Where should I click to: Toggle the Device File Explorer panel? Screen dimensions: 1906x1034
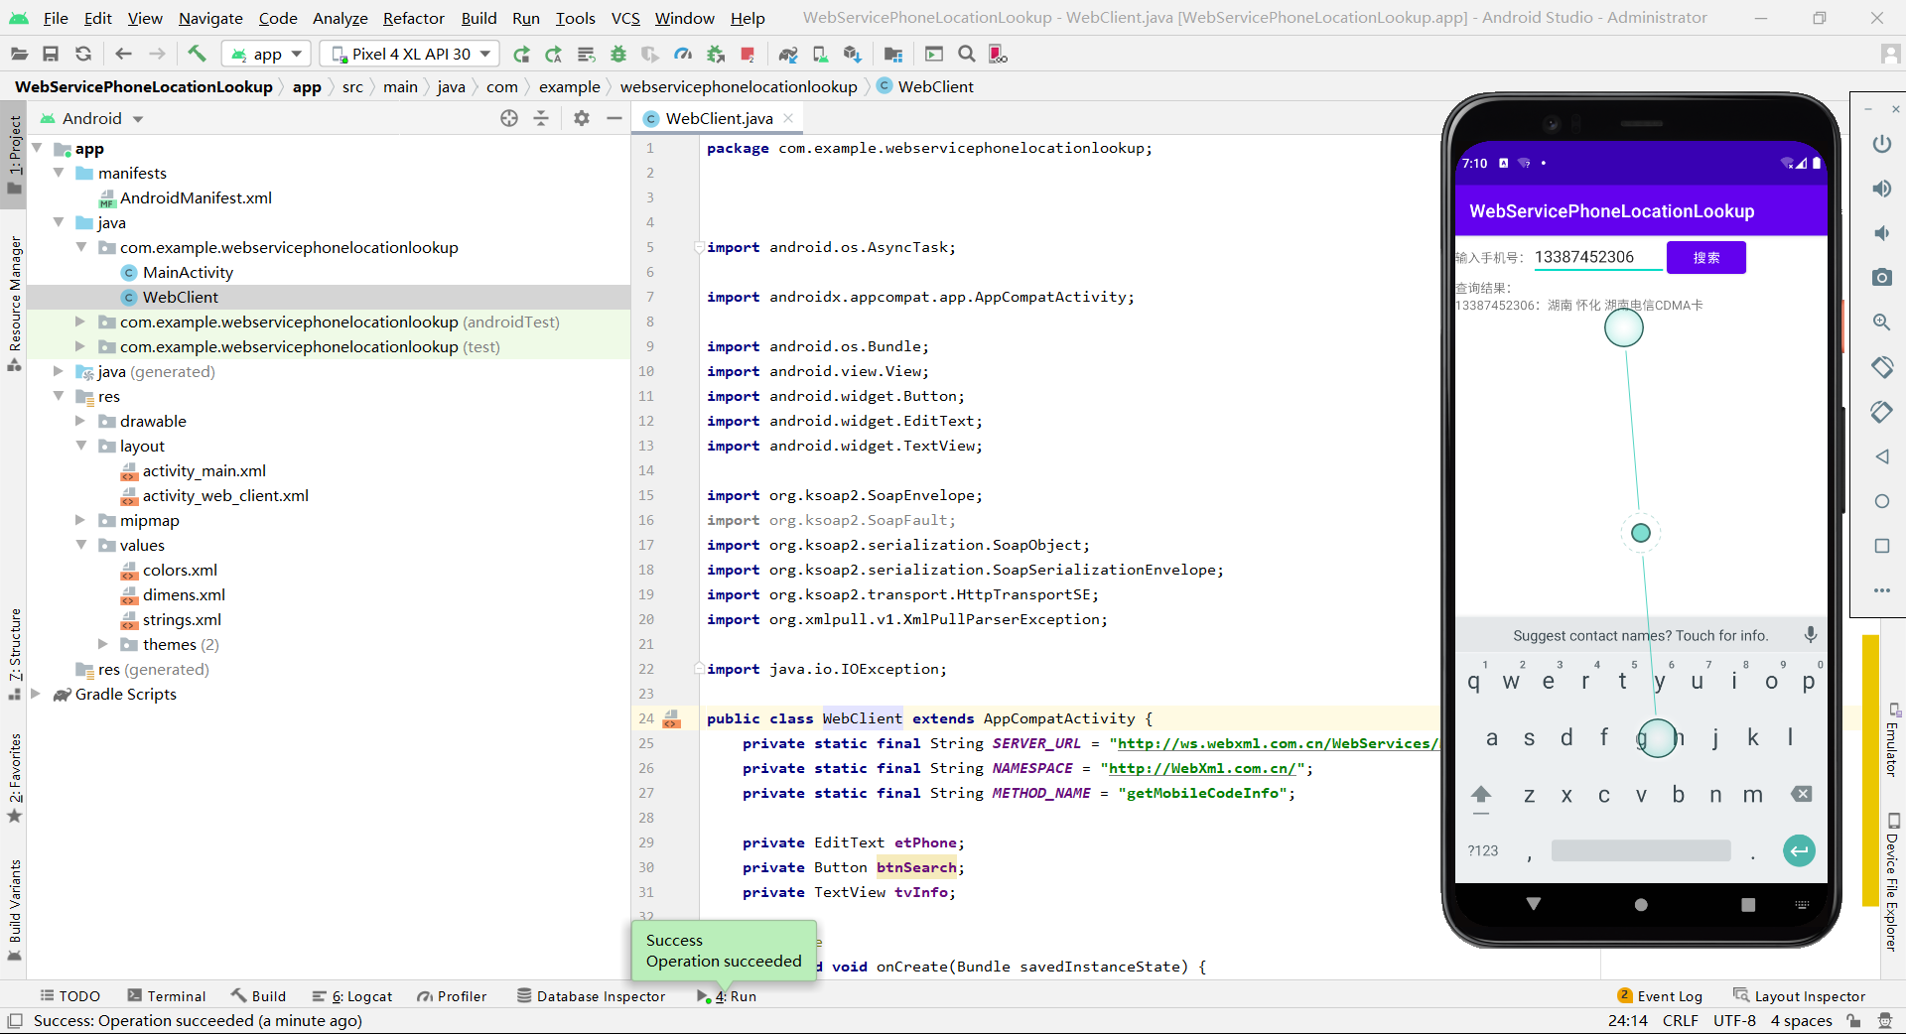(1893, 881)
